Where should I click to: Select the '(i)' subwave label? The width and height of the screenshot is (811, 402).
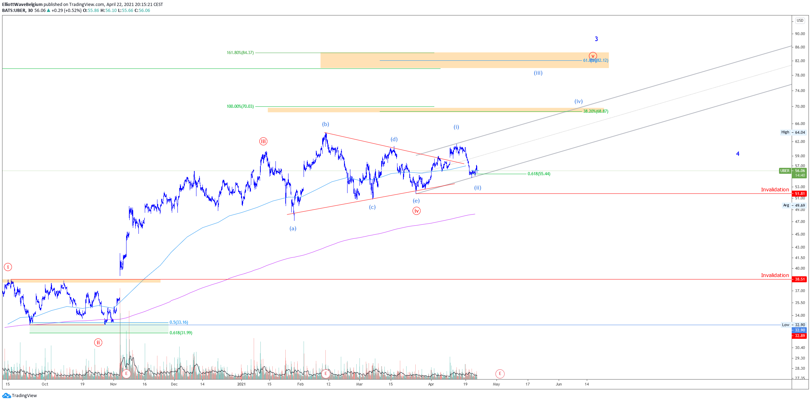tap(456, 127)
